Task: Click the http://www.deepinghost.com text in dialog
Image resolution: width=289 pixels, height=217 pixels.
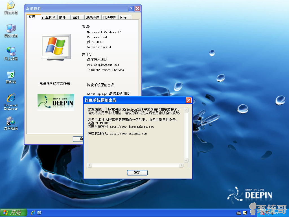Action: click(132, 127)
